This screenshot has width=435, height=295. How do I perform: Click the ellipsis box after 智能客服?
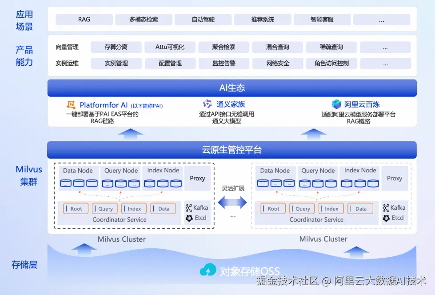382,20
